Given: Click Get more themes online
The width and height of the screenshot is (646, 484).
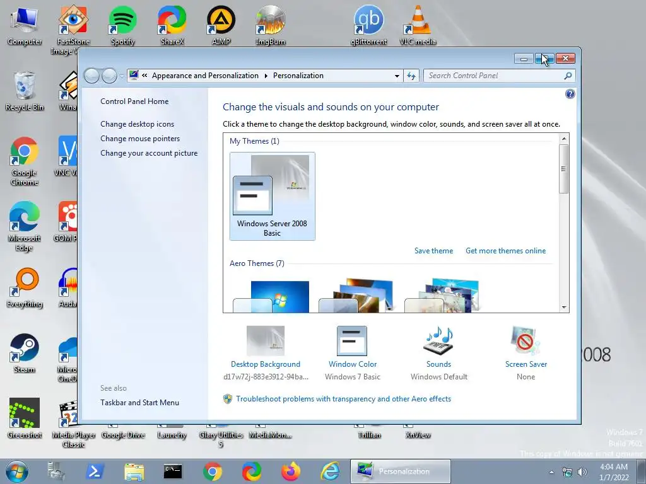Looking at the screenshot, I should pyautogui.click(x=505, y=251).
